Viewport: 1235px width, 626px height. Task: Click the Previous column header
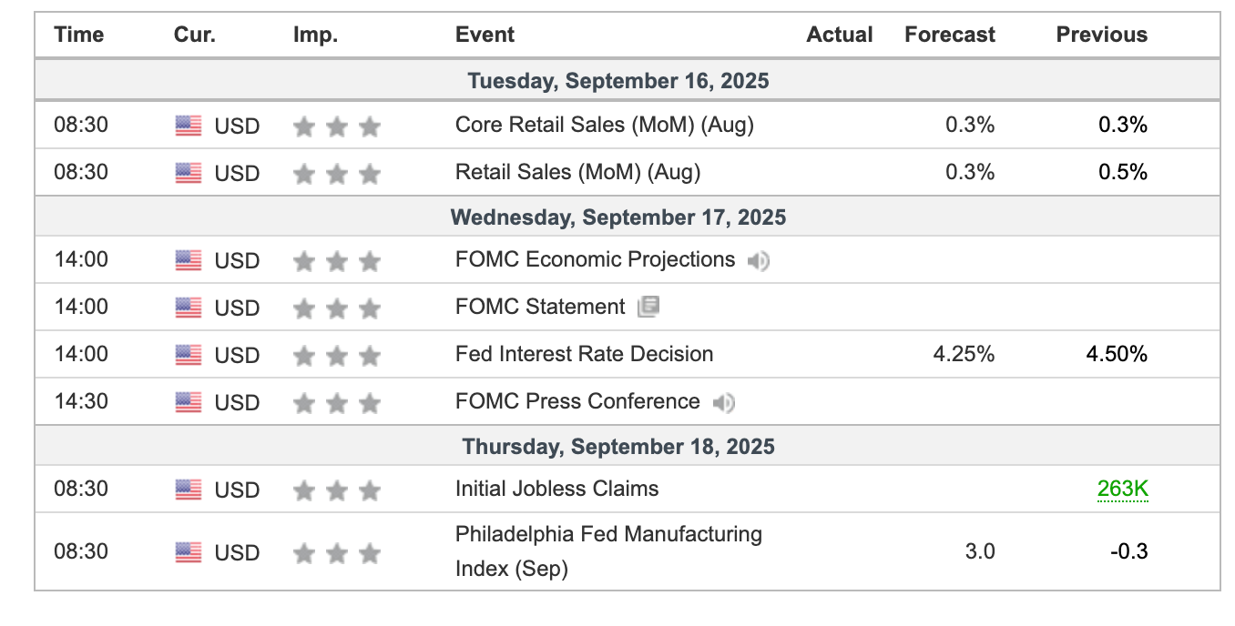tap(1102, 35)
